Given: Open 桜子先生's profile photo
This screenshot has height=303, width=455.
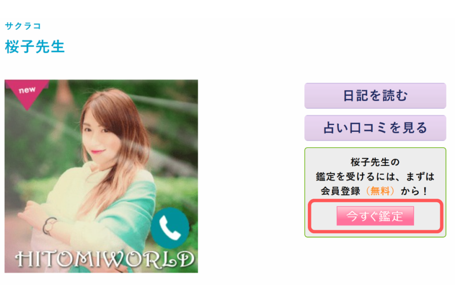Looking at the screenshot, I should [101, 176].
